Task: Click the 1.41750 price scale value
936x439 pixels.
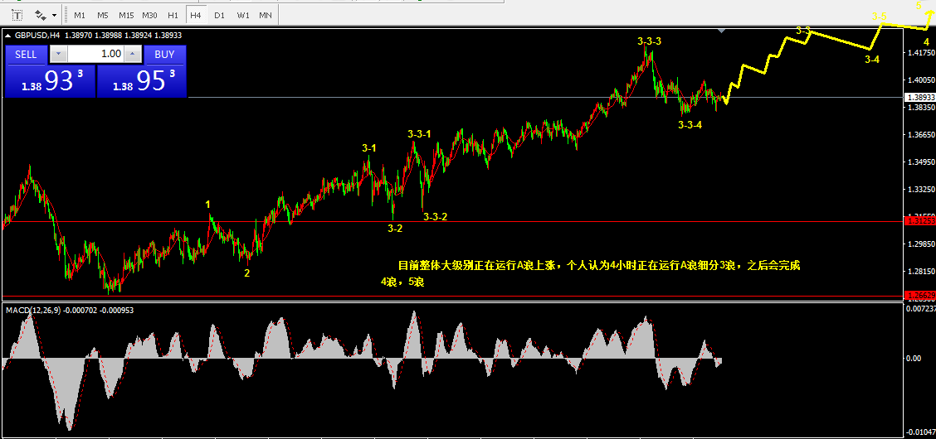Action: click(920, 53)
